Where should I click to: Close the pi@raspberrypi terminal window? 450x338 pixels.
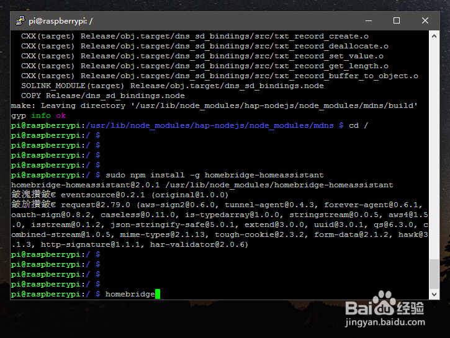425,20
